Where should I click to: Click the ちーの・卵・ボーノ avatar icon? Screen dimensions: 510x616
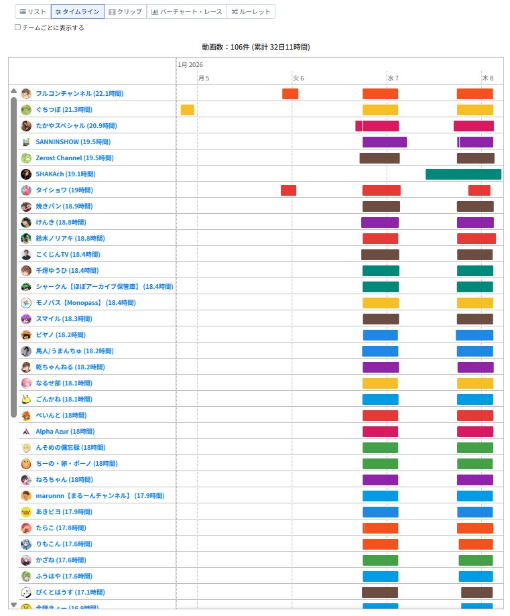pos(26,464)
